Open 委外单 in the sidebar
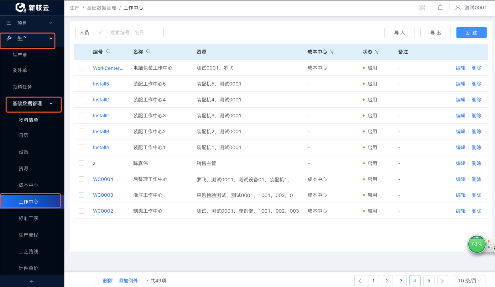 point(20,70)
